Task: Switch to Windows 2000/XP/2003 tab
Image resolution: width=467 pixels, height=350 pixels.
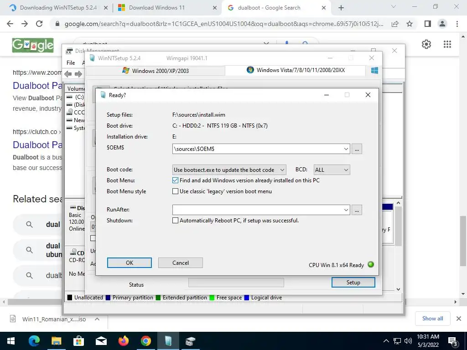Action: click(156, 71)
